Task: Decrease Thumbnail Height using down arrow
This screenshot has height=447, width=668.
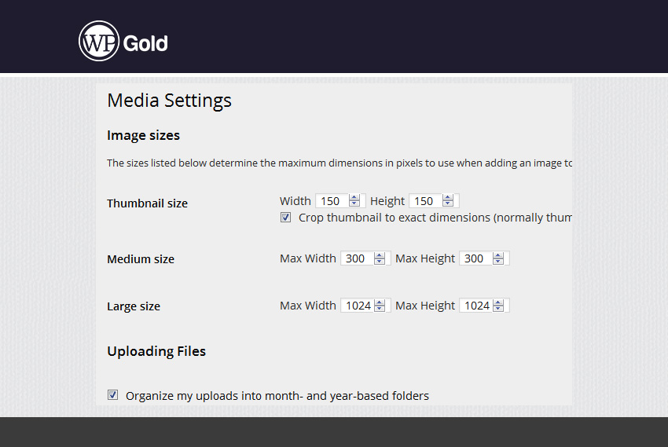Action: (x=448, y=204)
